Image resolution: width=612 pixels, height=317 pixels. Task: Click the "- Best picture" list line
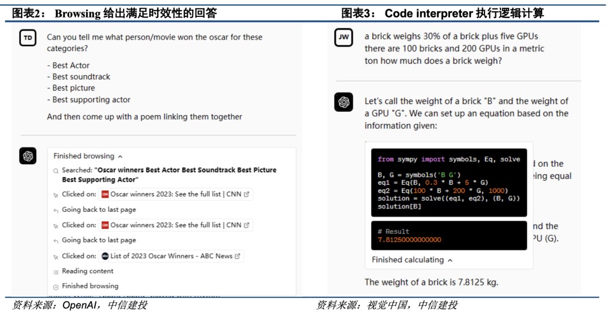click(x=71, y=88)
